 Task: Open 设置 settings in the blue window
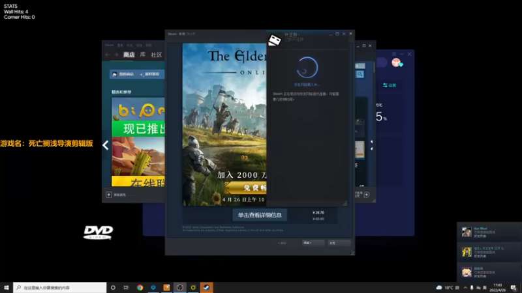[x=390, y=85]
